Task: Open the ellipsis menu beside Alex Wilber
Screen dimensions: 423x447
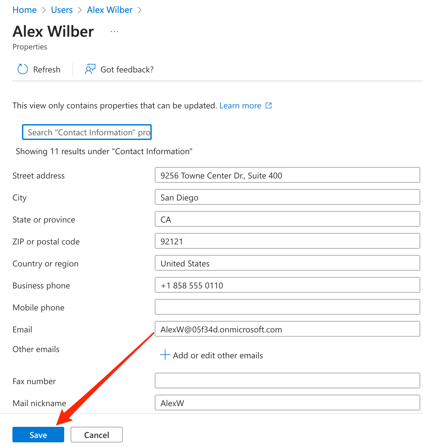Action: 114,32
